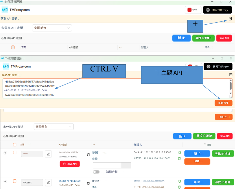
Task: Copy Socks5 address ending in 25006
Action: pyautogui.click(x=179, y=181)
